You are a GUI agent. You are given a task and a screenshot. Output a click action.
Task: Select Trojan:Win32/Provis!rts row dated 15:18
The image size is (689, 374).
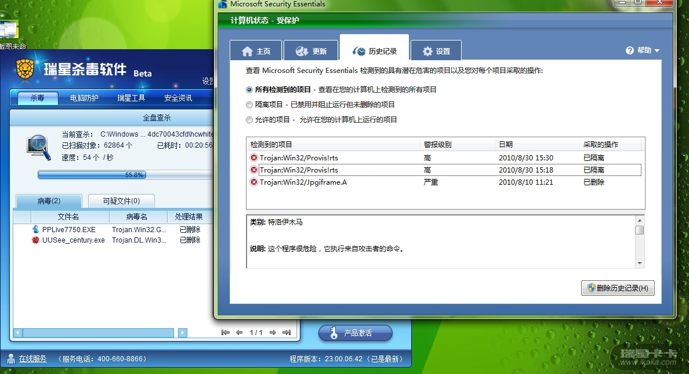(x=445, y=170)
